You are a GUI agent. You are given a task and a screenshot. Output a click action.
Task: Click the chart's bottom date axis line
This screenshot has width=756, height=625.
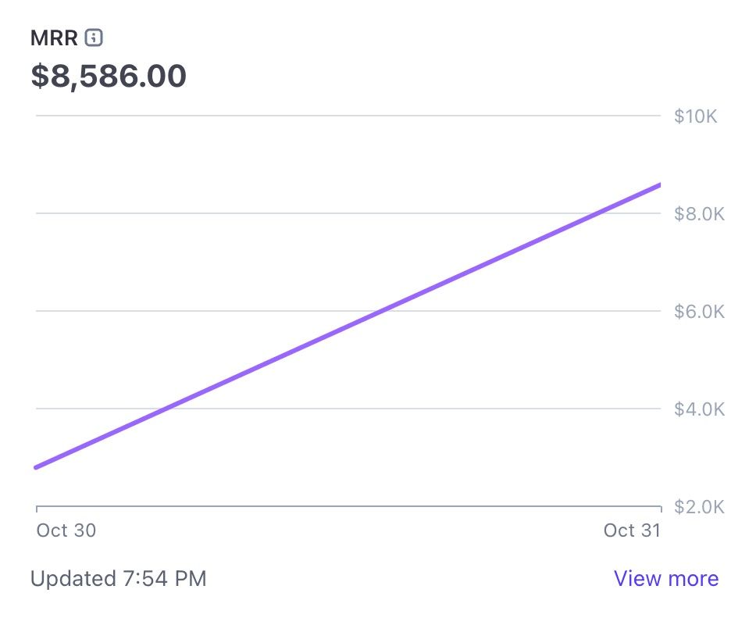348,506
